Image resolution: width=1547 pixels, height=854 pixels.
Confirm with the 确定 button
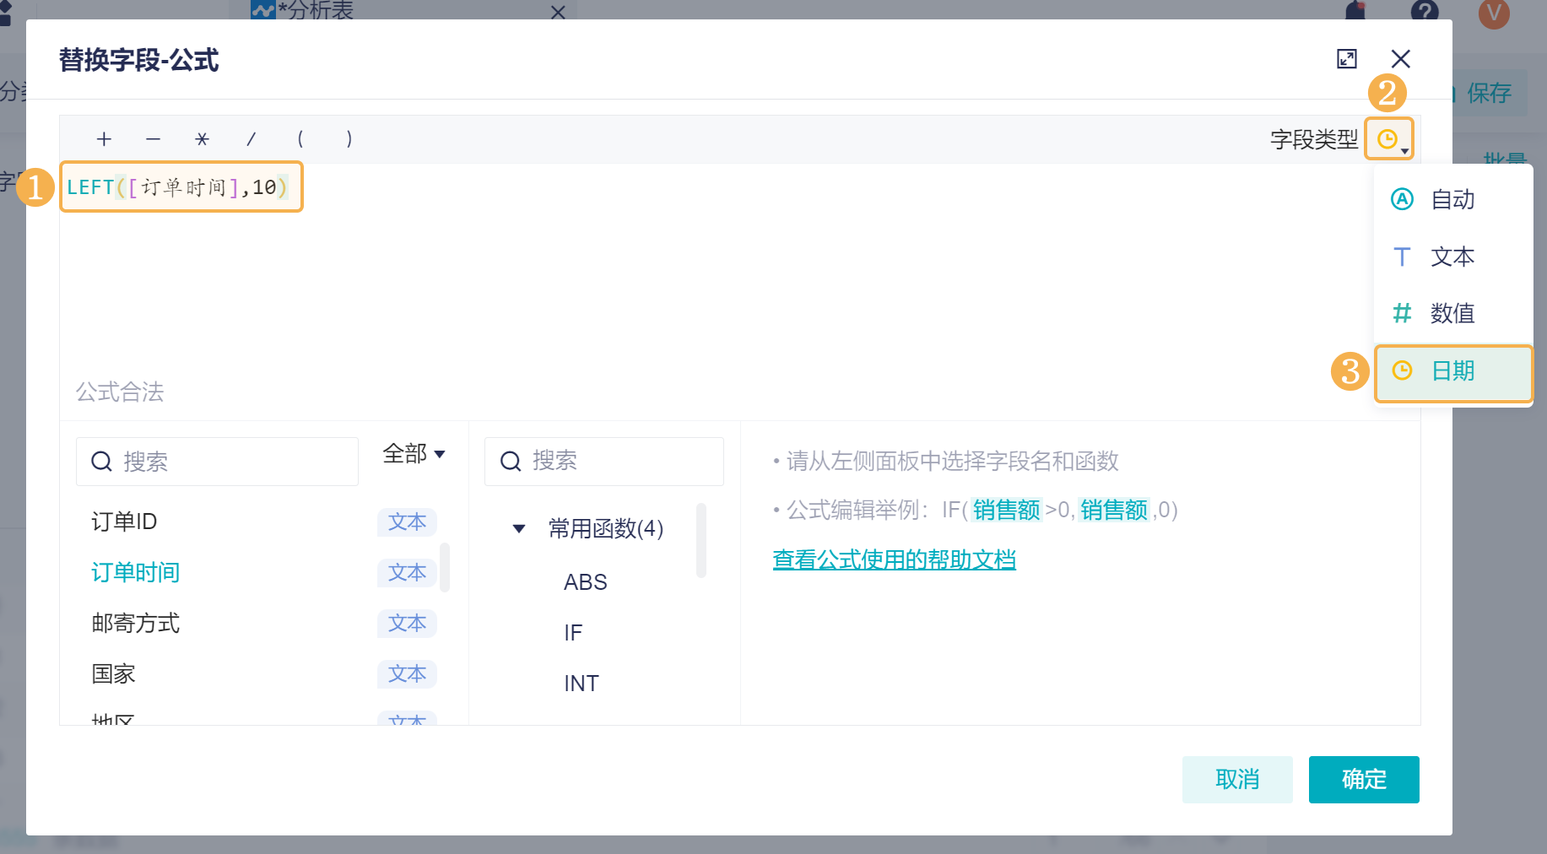coord(1364,780)
